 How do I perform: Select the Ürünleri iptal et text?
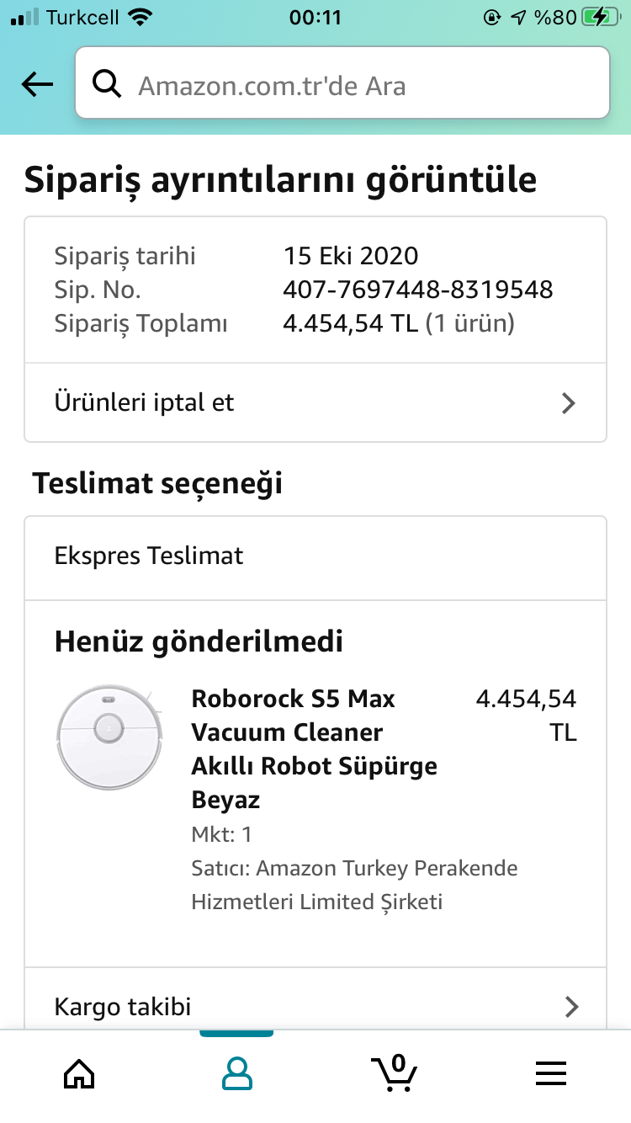(144, 402)
